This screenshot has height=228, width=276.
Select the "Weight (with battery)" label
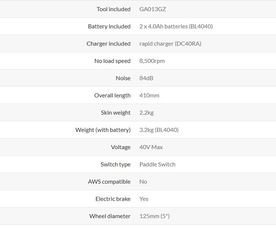pyautogui.click(x=103, y=130)
